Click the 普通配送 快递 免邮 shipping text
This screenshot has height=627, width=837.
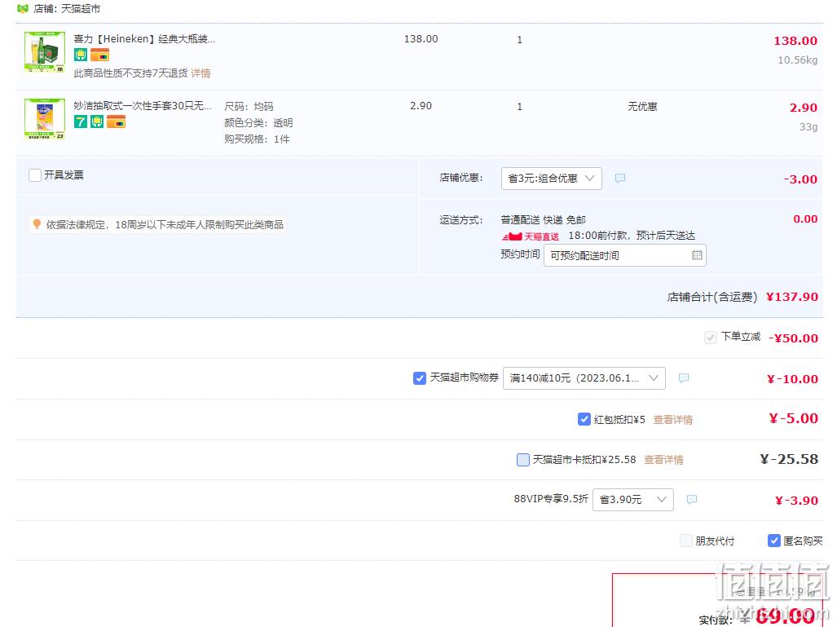click(x=544, y=219)
